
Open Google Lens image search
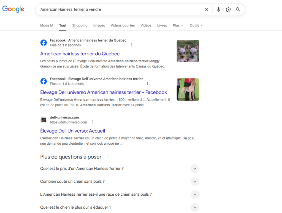pyautogui.click(x=228, y=9)
